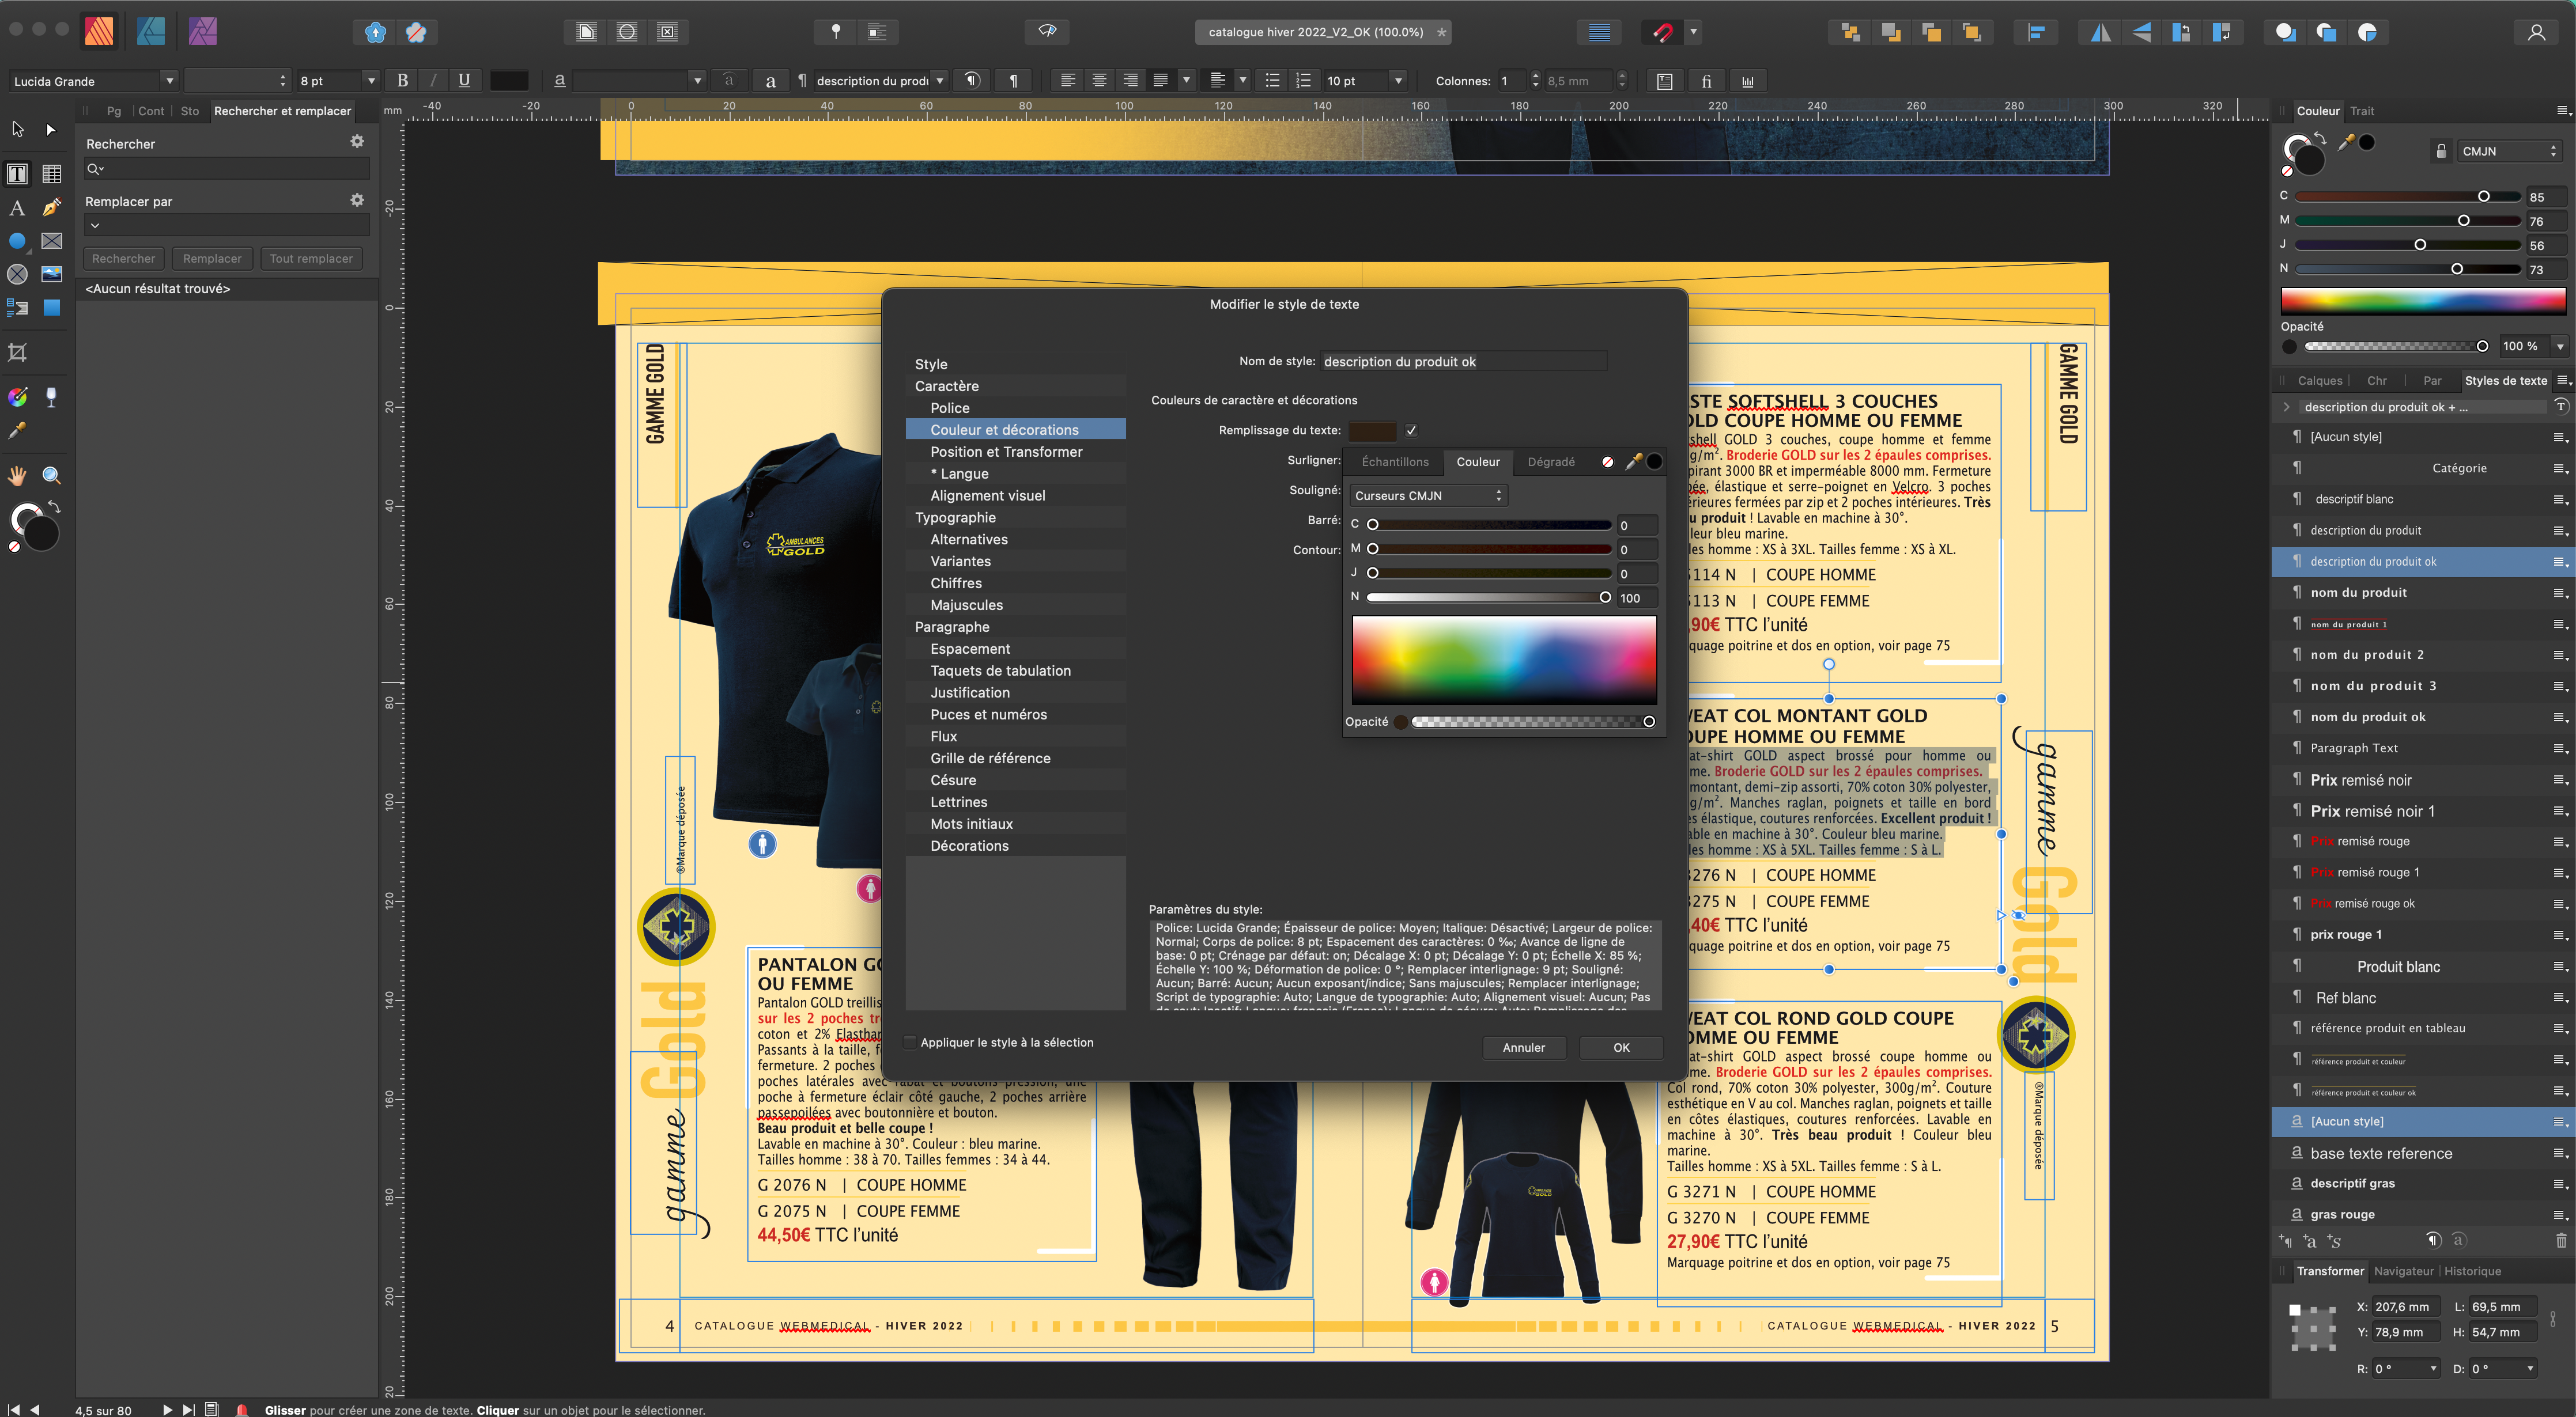Open the CMJN dropdown in Couleur panel
2576x1417 pixels.
click(x=2509, y=151)
